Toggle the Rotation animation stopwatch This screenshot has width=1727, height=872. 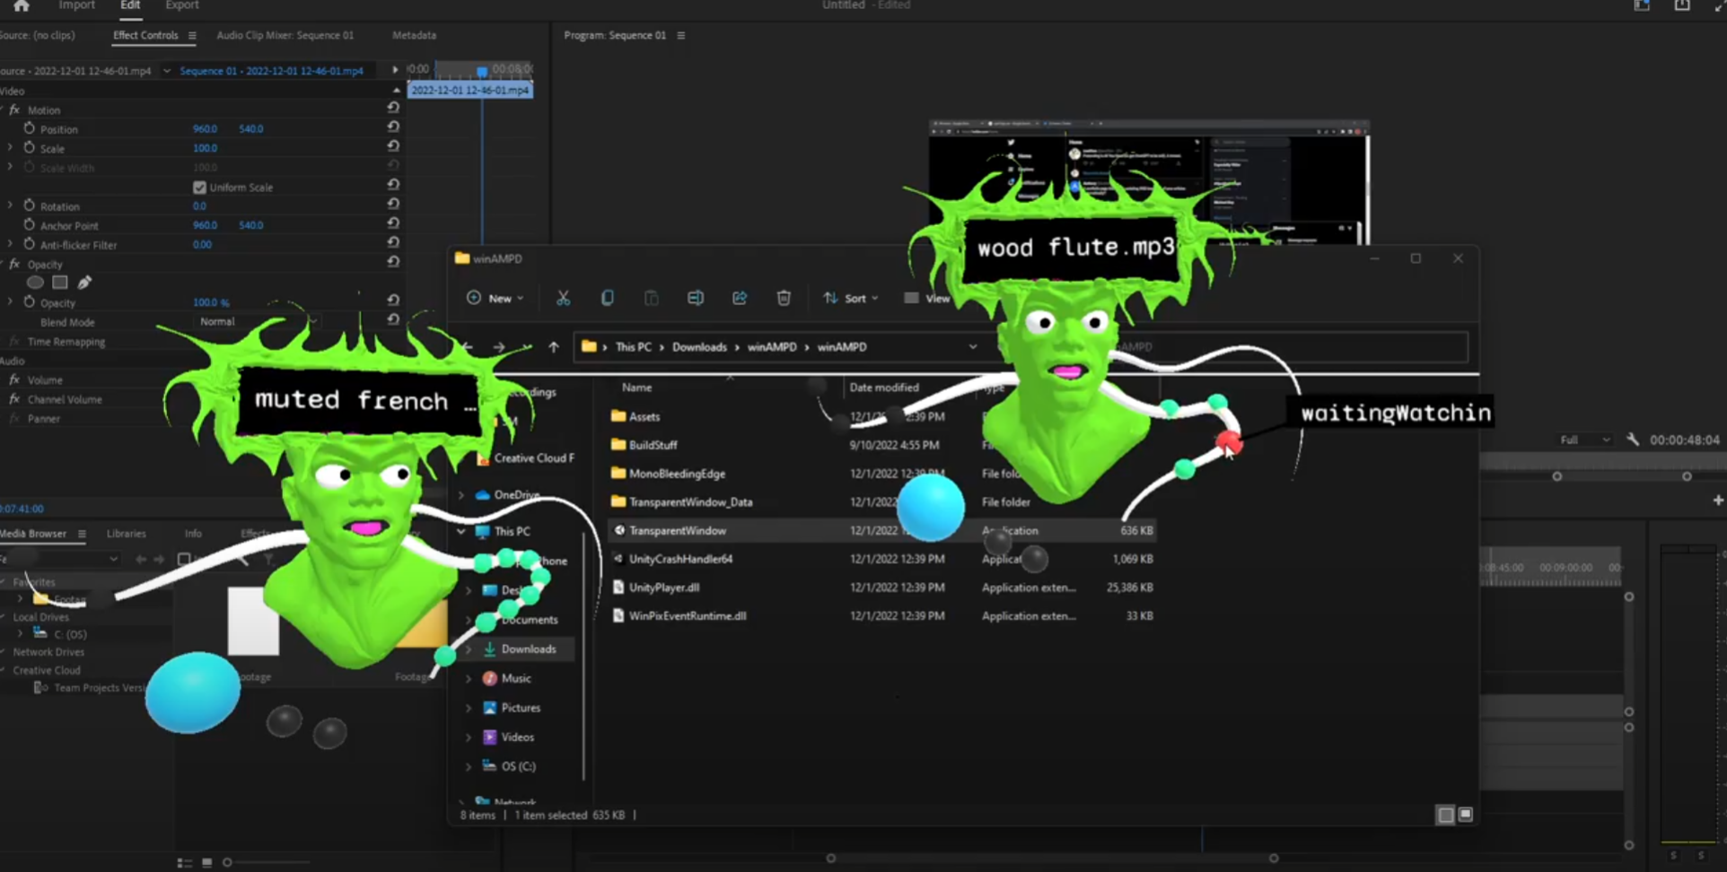[30, 206]
